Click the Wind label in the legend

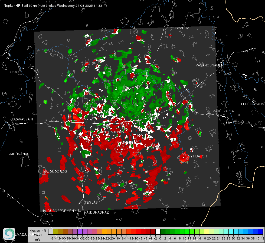38,235
